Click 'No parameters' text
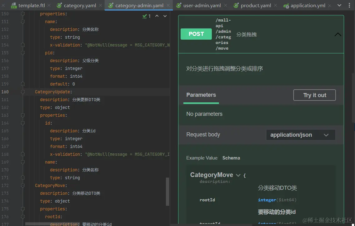 click(x=204, y=114)
